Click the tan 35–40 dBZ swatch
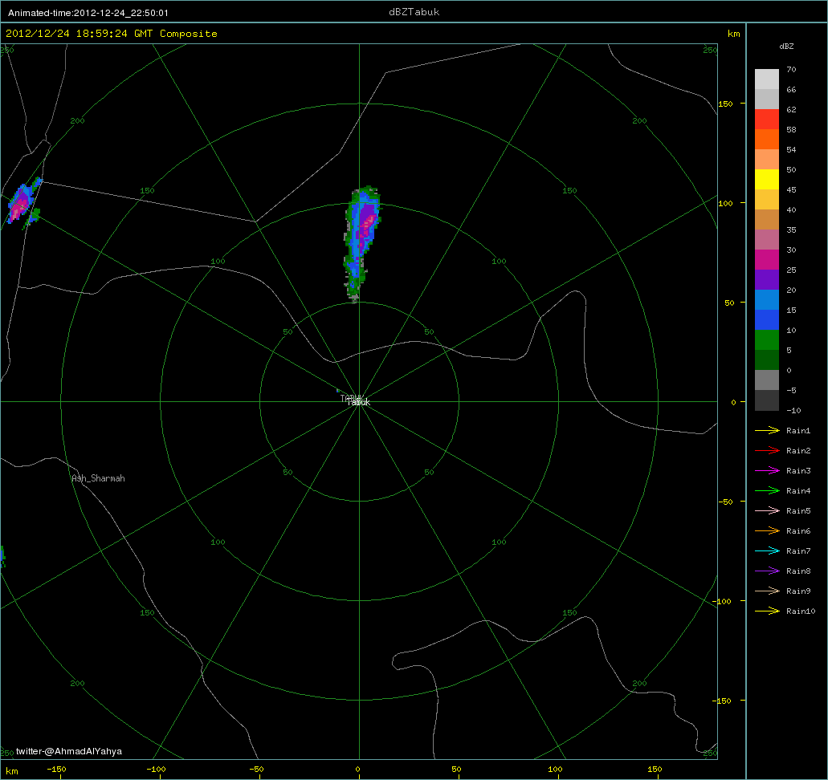Viewport: 828px width, 780px height. 767,220
